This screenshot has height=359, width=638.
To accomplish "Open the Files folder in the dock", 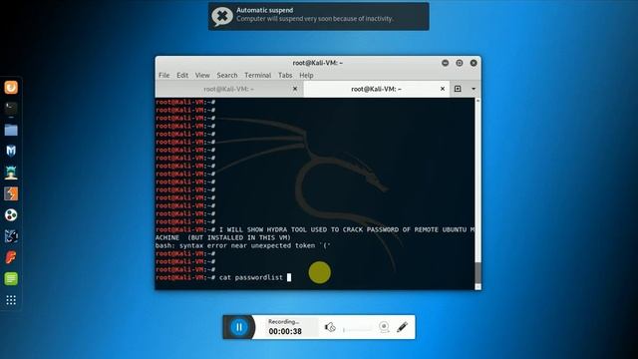I will [x=11, y=130].
